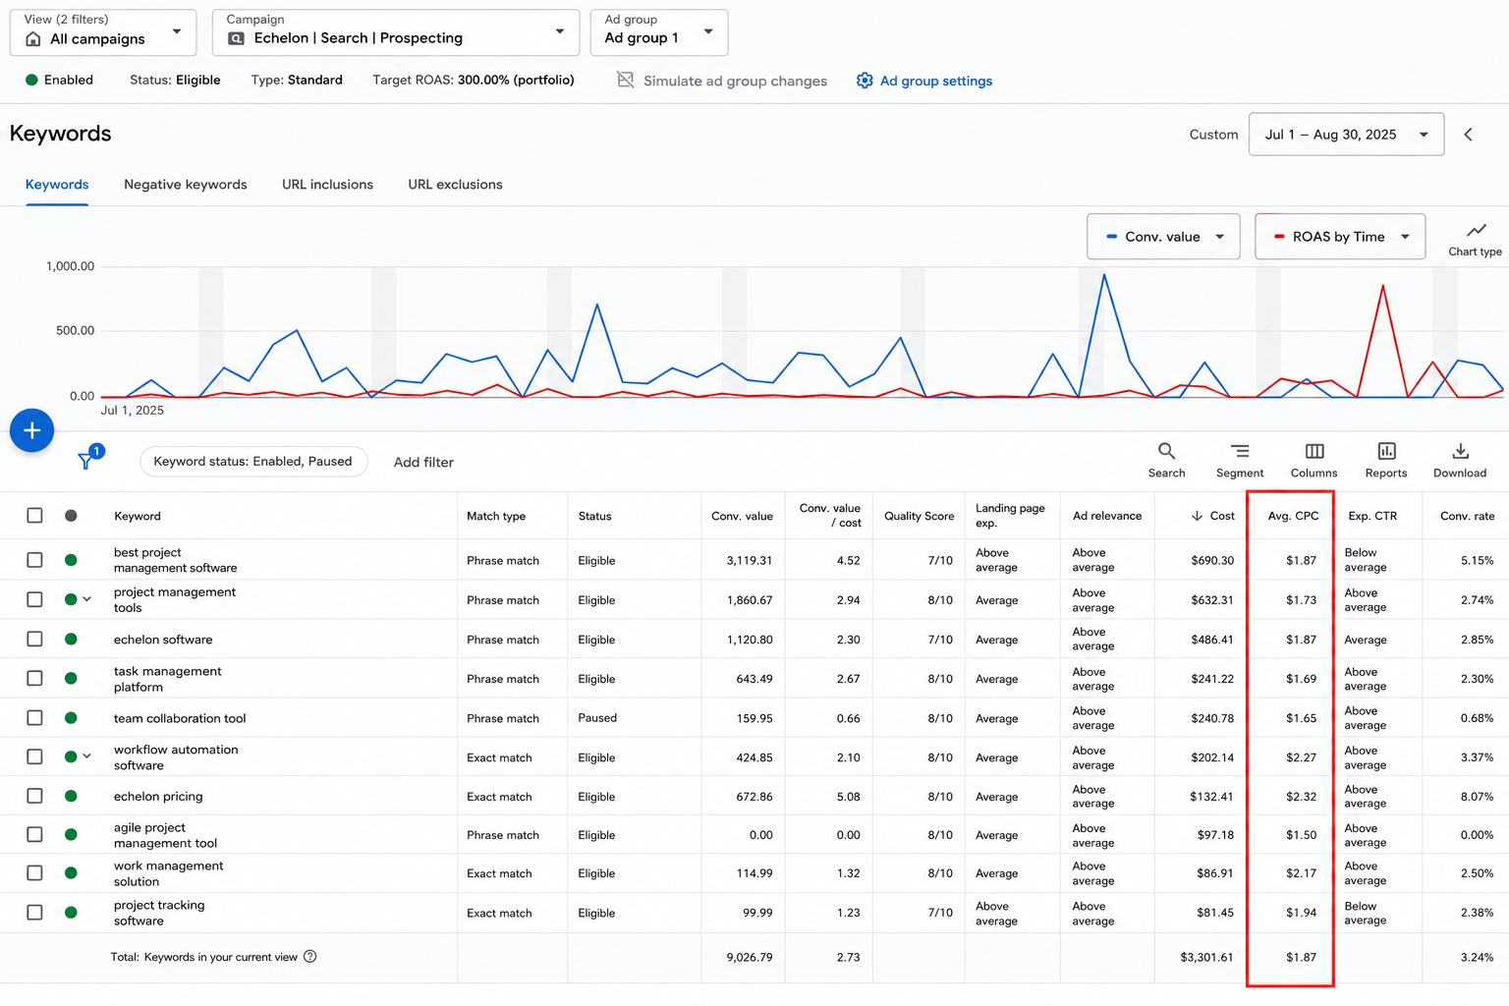Check the project tracking software row
The height and width of the screenshot is (1006, 1509).
pyautogui.click(x=34, y=913)
